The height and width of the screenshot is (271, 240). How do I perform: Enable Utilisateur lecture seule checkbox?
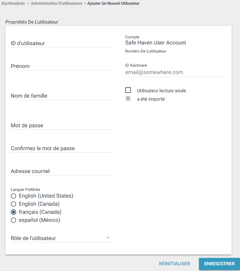(128, 90)
